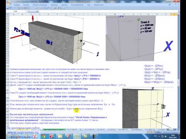This screenshot has width=186, height=139.
Task: Open the Главная ribbon tab
Action: tap(17, 5)
